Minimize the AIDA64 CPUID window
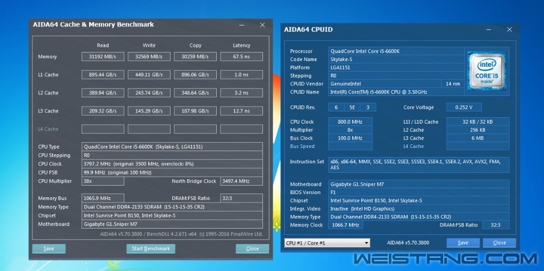This screenshot has height=271, width=544. (x=489, y=30)
